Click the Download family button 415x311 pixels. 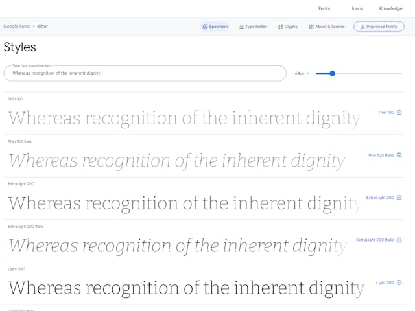click(x=379, y=27)
